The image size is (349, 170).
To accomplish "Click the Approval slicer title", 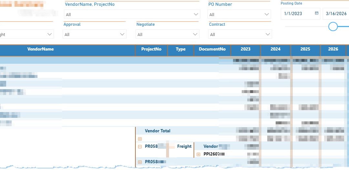I will tap(72, 24).
